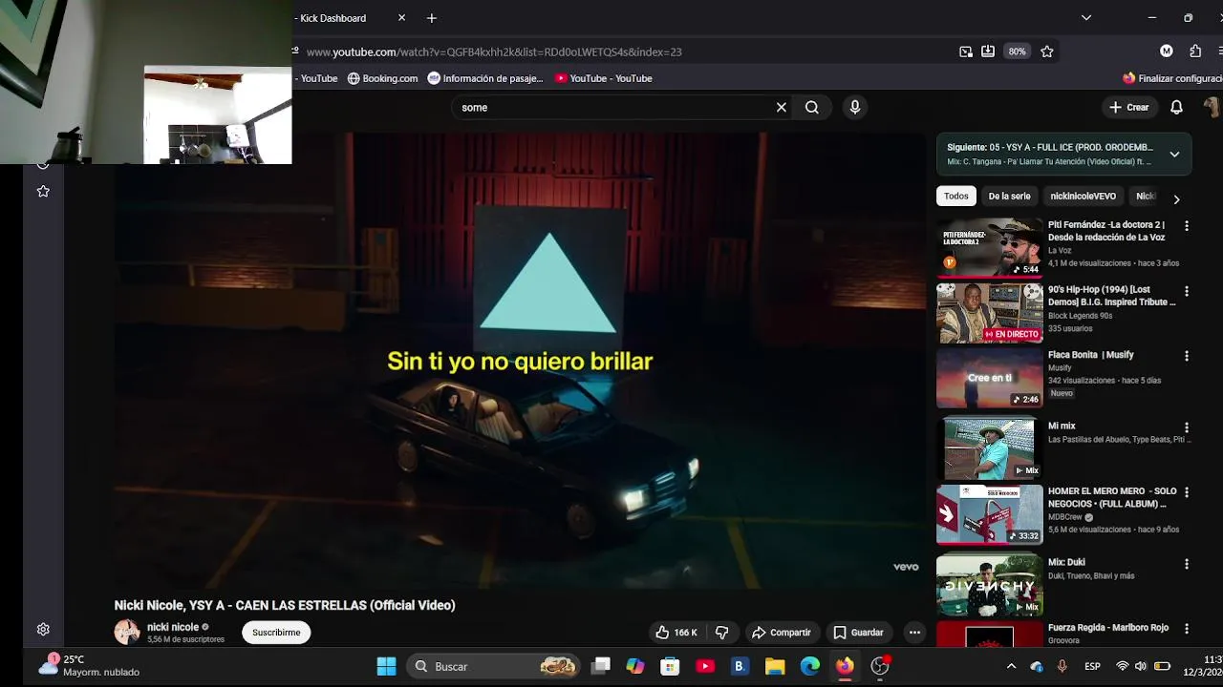Bookmark this page with the star icon
The width and height of the screenshot is (1223, 687).
coord(1047,52)
